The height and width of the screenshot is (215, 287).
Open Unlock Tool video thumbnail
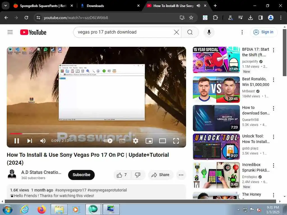pos(216,147)
